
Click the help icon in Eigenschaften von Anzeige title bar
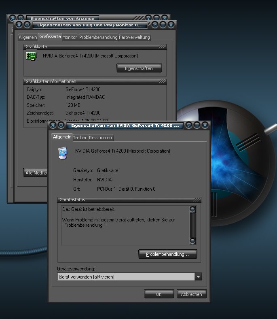point(148,18)
